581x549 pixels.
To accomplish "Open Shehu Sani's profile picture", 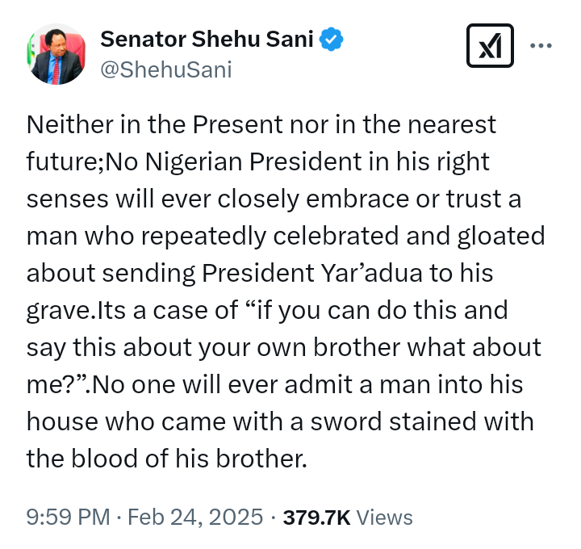I will point(56,54).
